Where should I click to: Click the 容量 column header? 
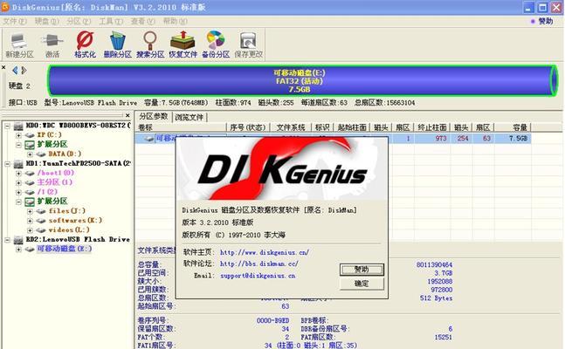[512, 127]
